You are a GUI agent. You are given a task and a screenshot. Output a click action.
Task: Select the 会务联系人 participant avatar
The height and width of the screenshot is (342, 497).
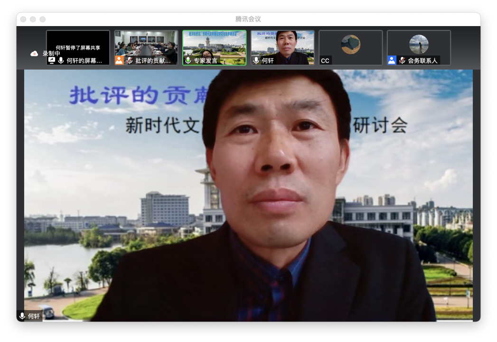tap(419, 44)
